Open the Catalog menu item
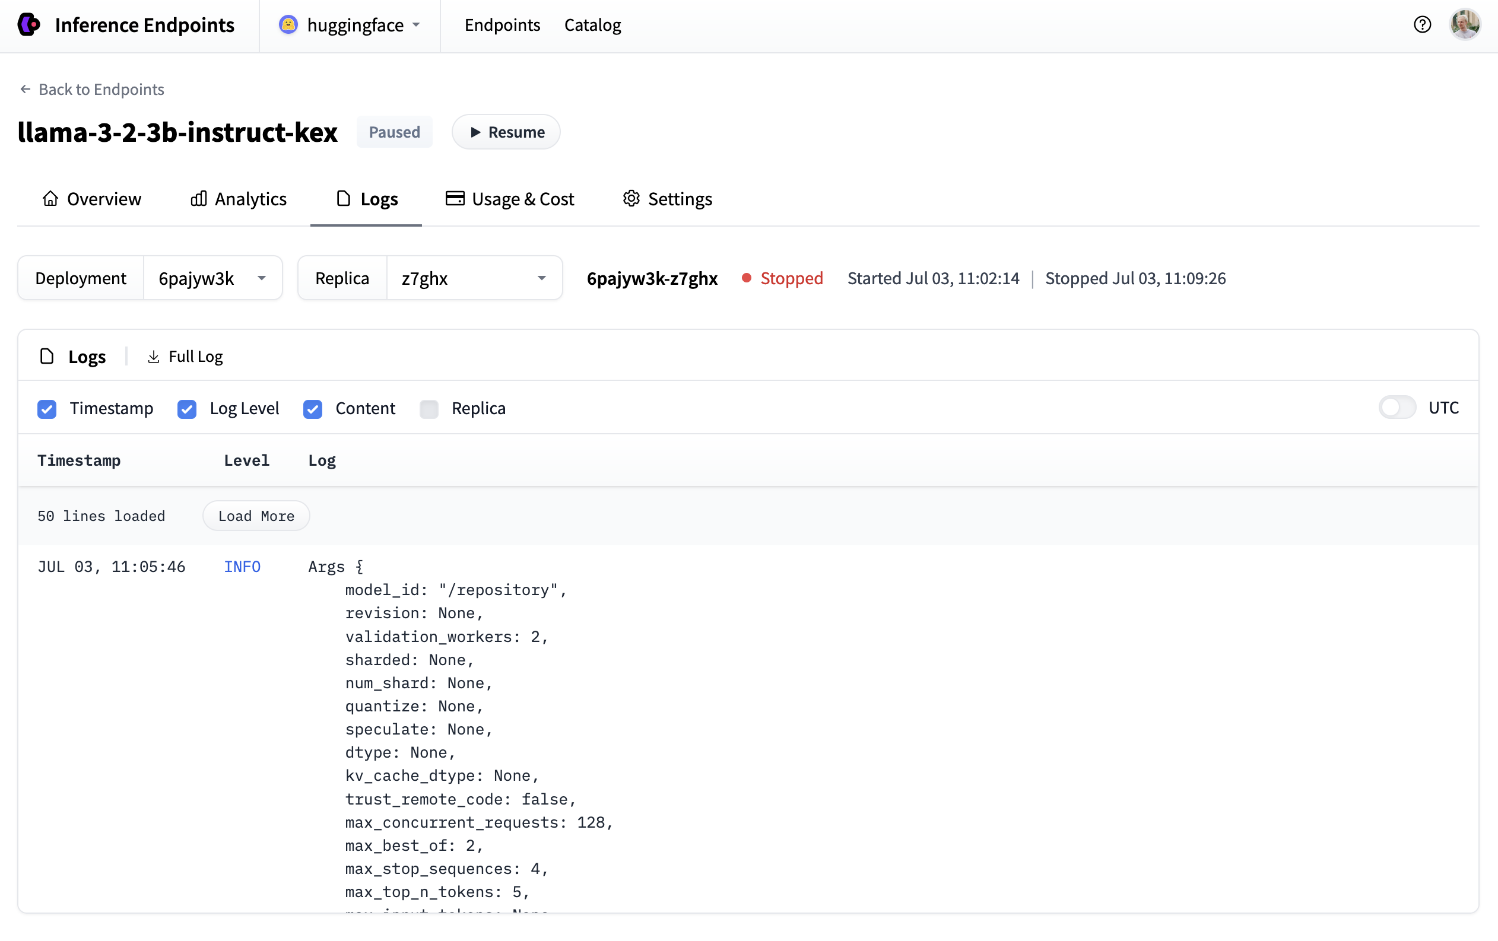 [592, 25]
